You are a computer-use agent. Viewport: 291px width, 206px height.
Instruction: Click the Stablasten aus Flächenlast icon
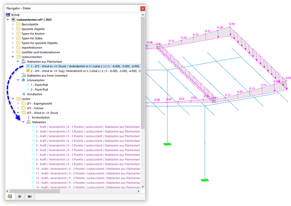(x=23, y=61)
